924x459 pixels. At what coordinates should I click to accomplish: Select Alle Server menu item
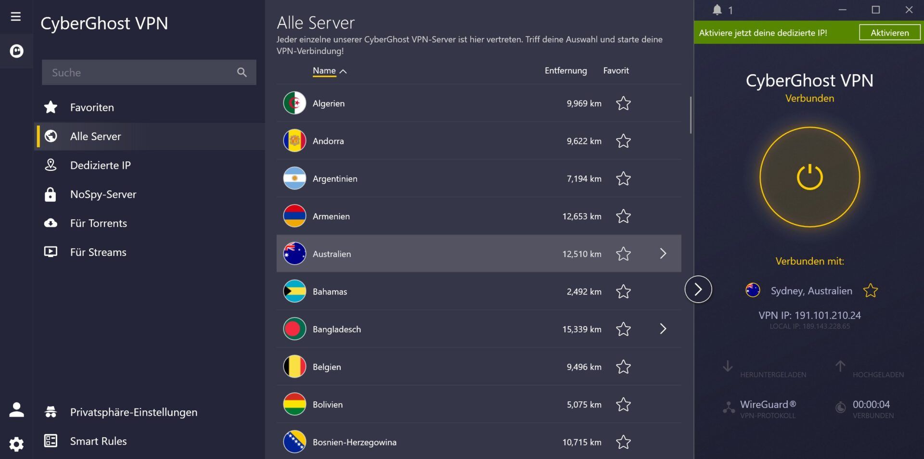pos(150,136)
